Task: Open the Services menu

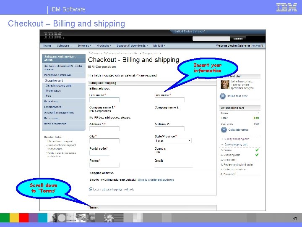Action: (x=84, y=45)
